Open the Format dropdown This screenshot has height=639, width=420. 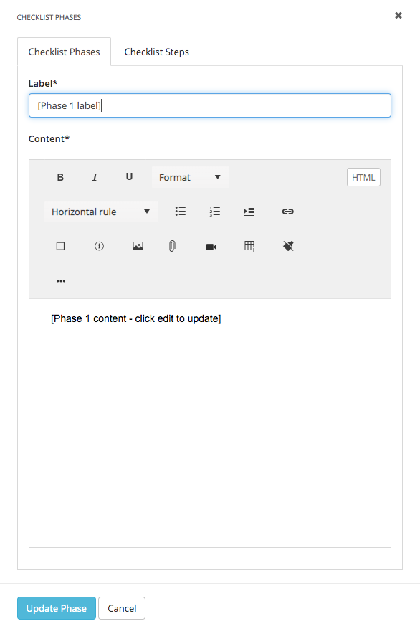click(x=190, y=177)
